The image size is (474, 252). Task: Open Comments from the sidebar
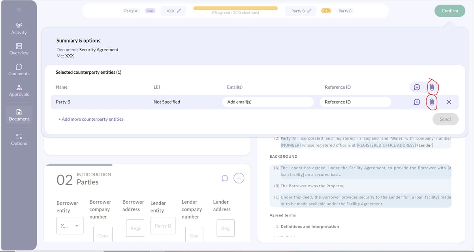pyautogui.click(x=19, y=70)
